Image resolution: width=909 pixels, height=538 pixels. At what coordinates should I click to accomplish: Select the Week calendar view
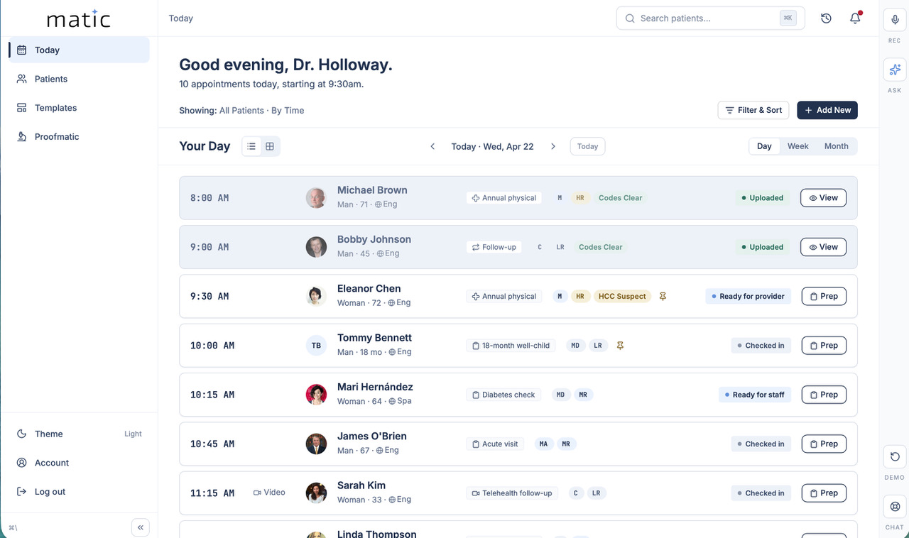pos(798,146)
